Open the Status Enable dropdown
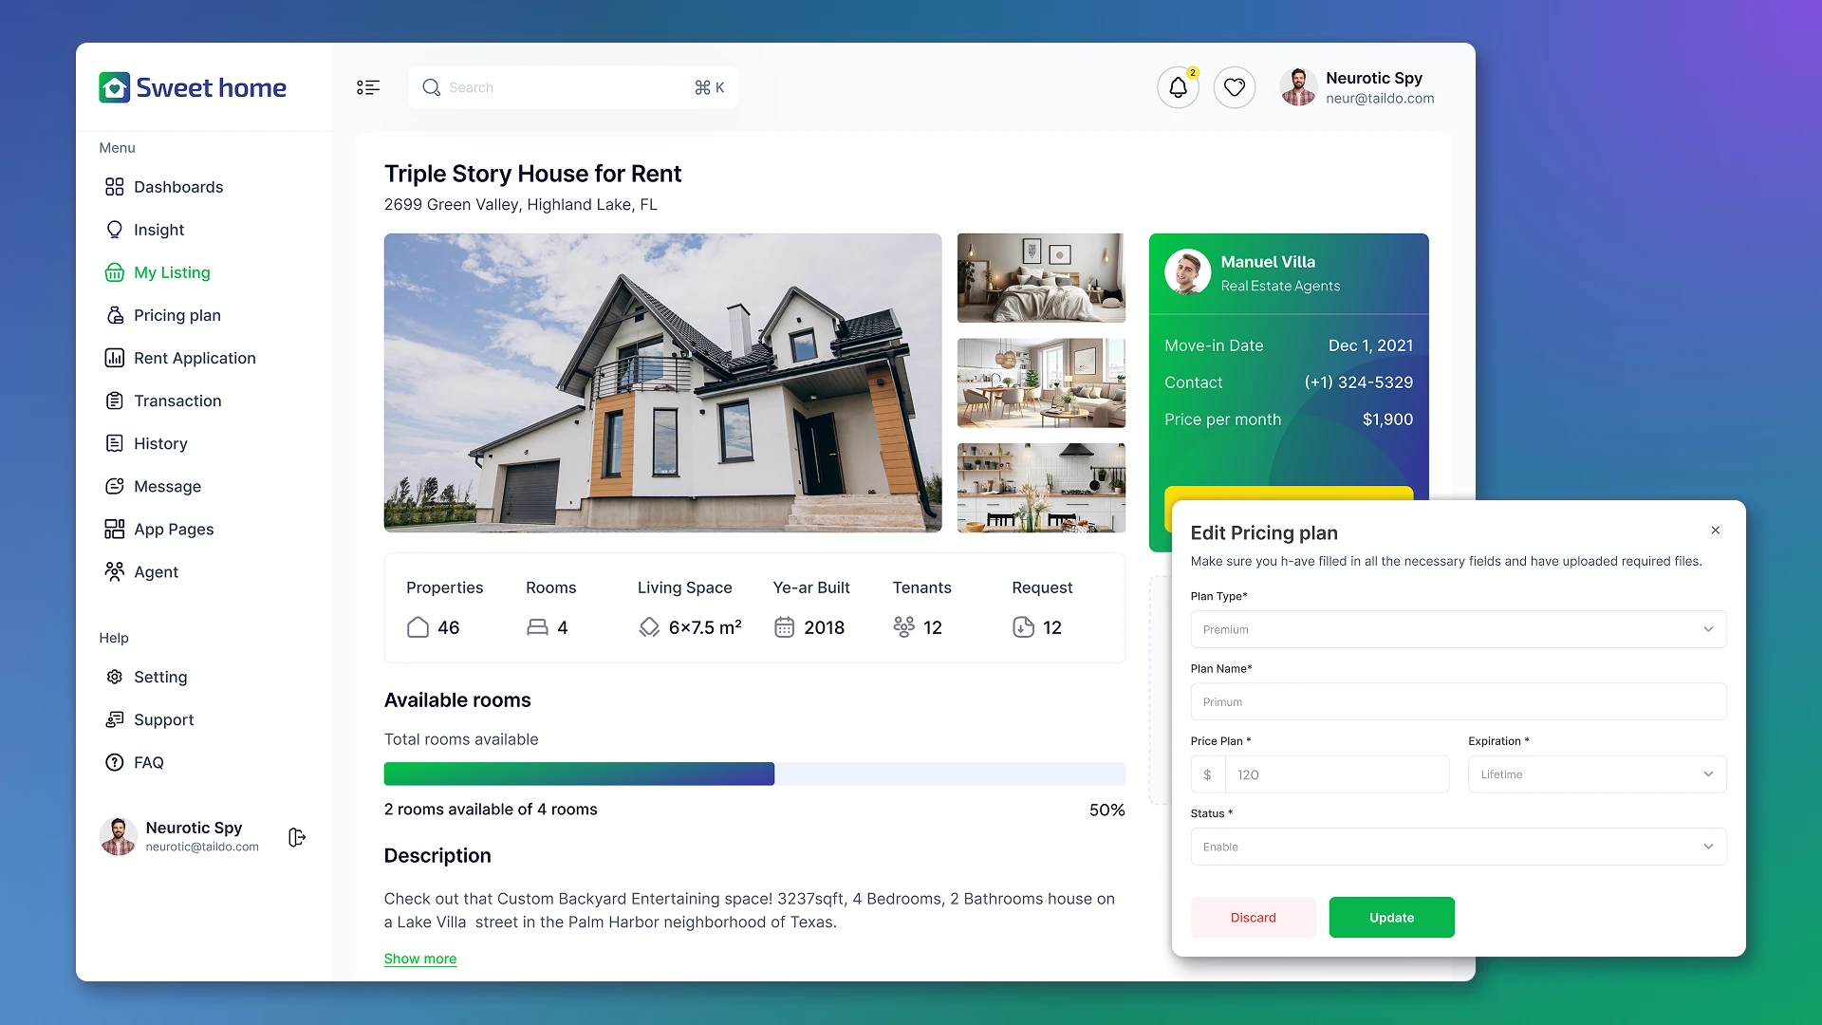 tap(1459, 846)
